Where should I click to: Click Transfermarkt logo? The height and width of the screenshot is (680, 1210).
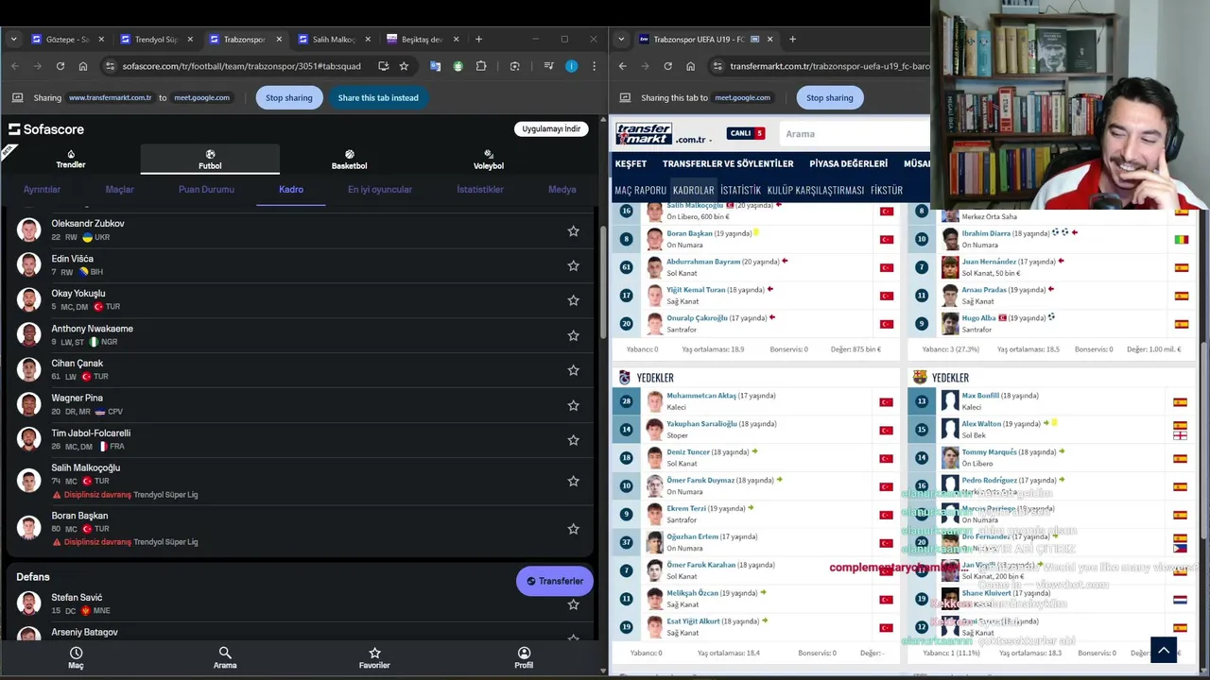click(x=644, y=133)
